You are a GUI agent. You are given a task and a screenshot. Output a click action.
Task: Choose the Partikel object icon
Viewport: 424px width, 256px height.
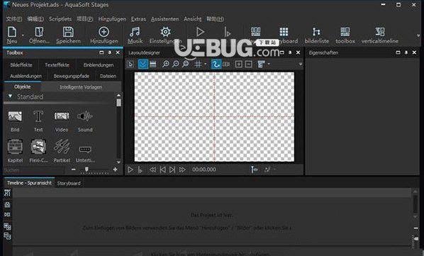(x=62, y=147)
